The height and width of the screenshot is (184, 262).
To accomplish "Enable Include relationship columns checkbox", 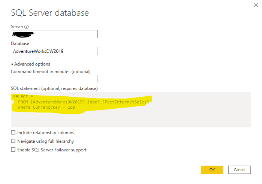I will [x=13, y=132].
